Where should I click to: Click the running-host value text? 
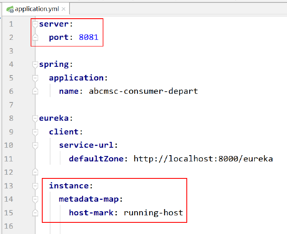(153, 212)
